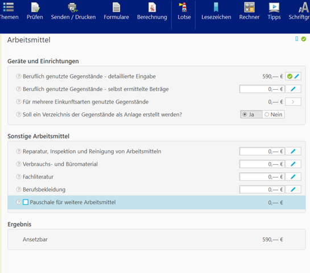Open the Formulare document icon
310x273 pixels.
pos(116,7)
